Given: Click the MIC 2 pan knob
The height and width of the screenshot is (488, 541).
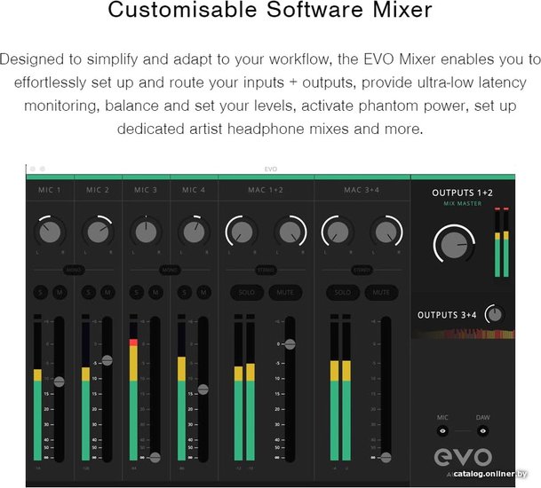Looking at the screenshot, I should [x=98, y=232].
